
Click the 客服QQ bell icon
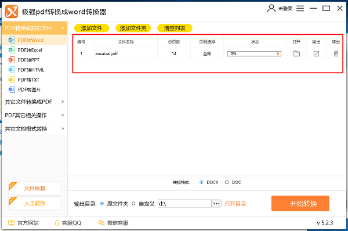click(57, 223)
